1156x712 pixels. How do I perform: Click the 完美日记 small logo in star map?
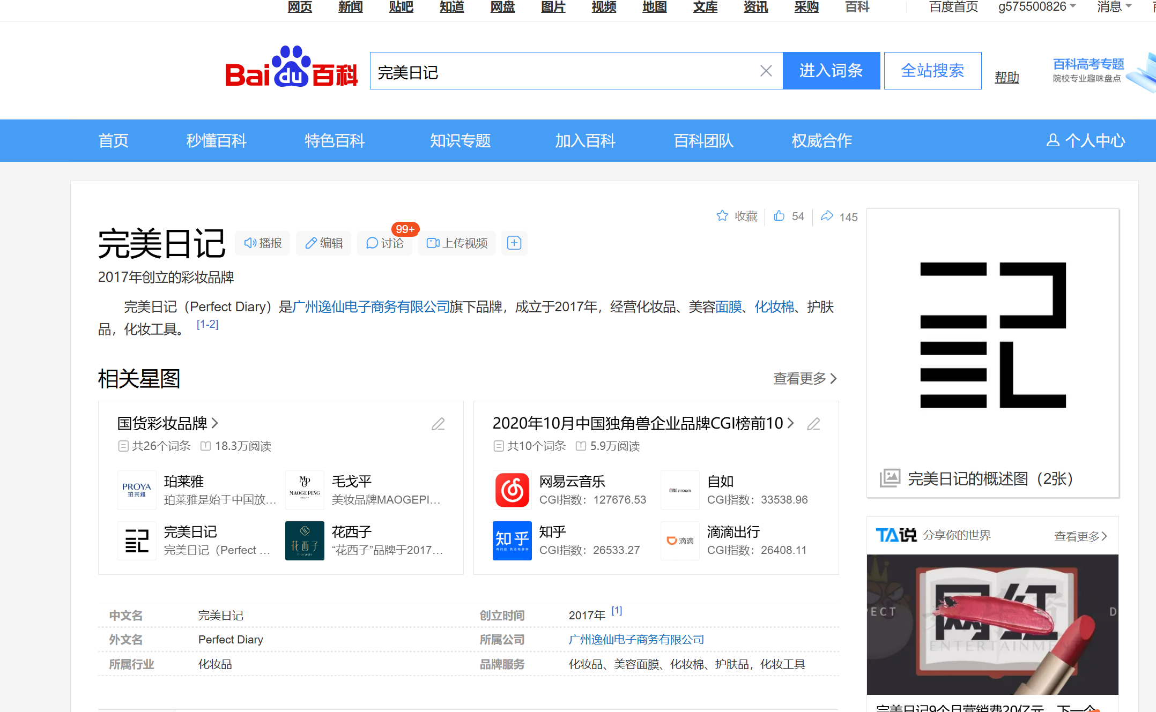(x=137, y=541)
